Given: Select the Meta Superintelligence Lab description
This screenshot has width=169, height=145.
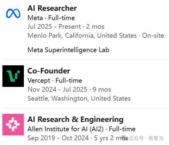Looking at the screenshot, I should (x=68, y=50).
